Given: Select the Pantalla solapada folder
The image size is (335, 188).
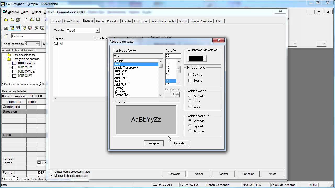Looking at the screenshot, I should (x=24, y=55).
